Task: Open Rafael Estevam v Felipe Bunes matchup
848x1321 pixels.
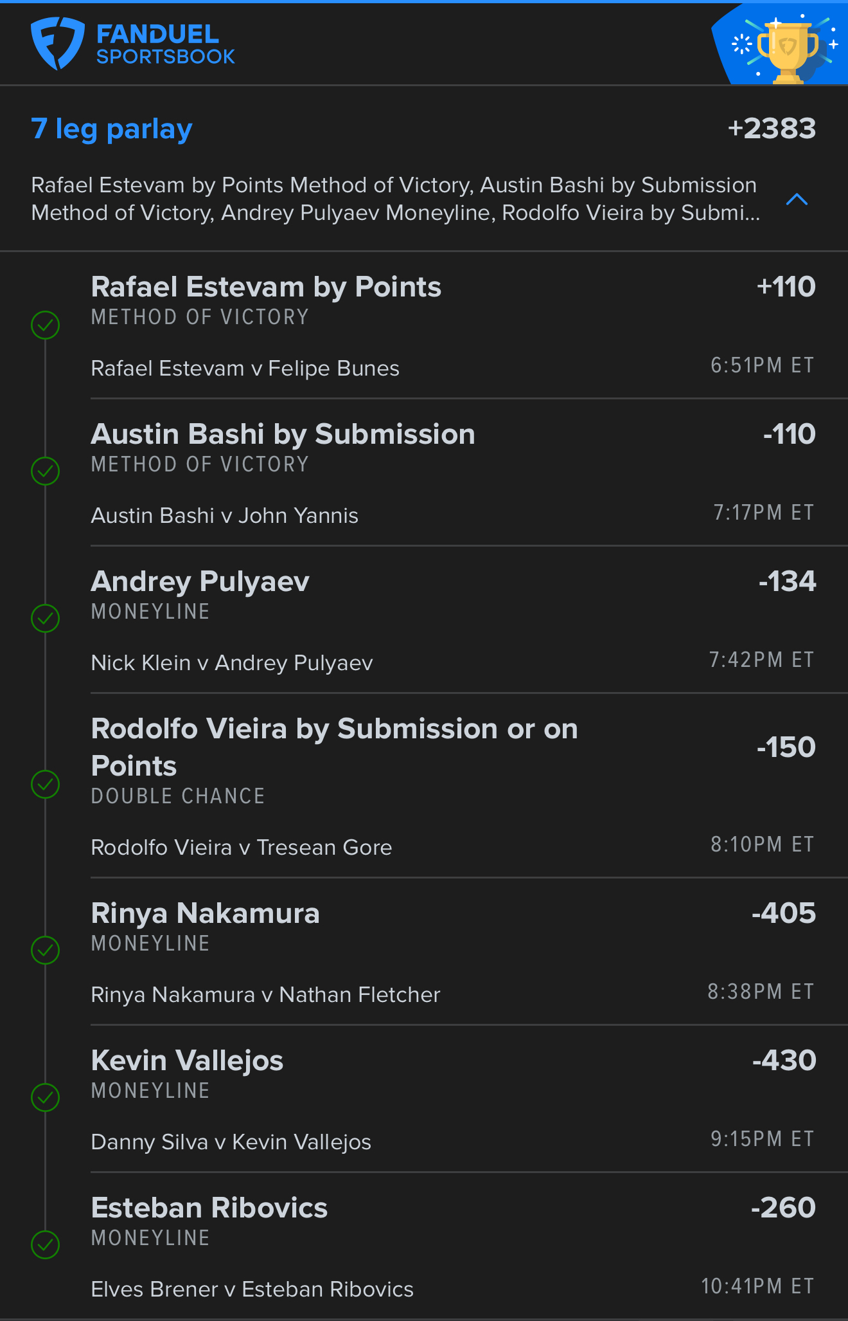Action: point(245,369)
